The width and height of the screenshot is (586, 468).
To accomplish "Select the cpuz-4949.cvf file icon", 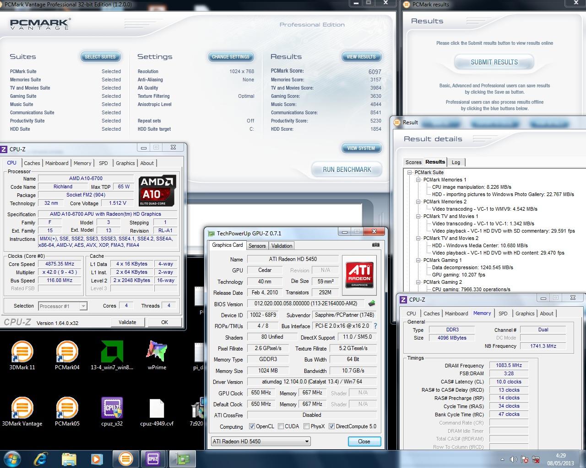I will pyautogui.click(x=157, y=411).
